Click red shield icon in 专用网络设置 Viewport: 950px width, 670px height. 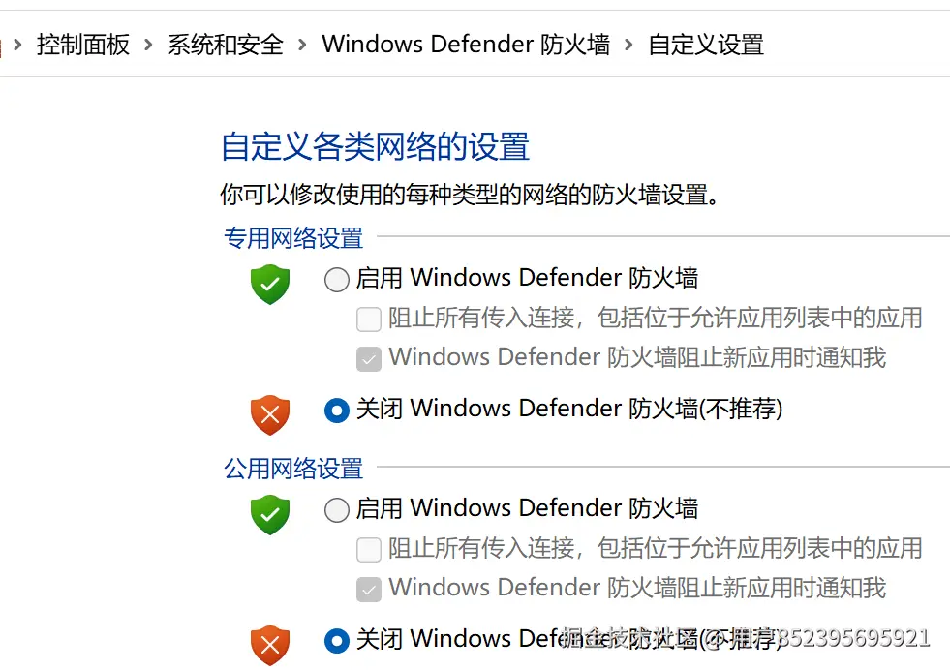[270, 414]
